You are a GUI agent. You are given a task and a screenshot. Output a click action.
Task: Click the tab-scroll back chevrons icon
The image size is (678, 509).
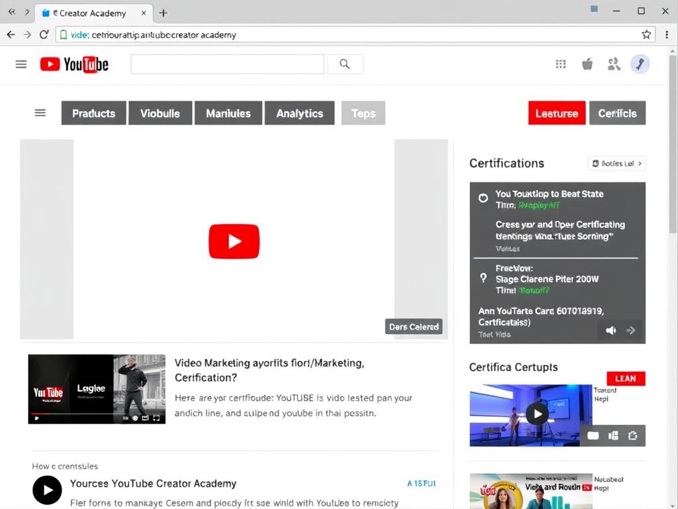[12, 12]
